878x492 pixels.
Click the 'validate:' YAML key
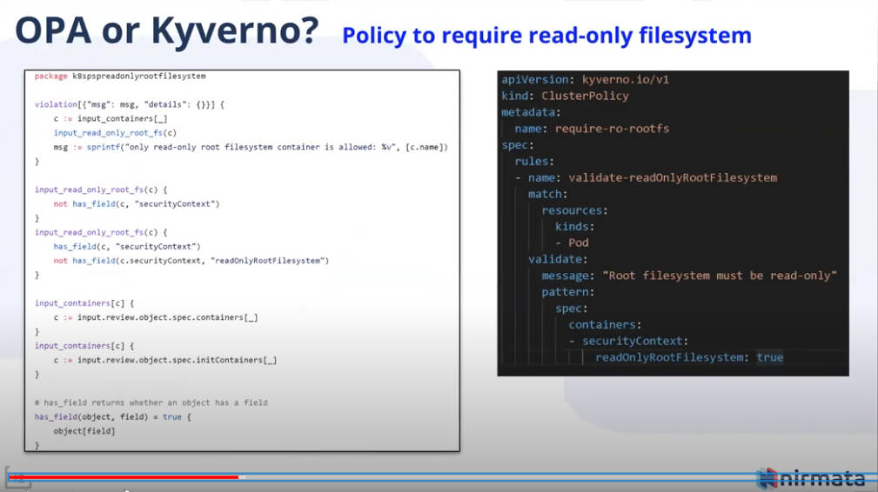[558, 259]
